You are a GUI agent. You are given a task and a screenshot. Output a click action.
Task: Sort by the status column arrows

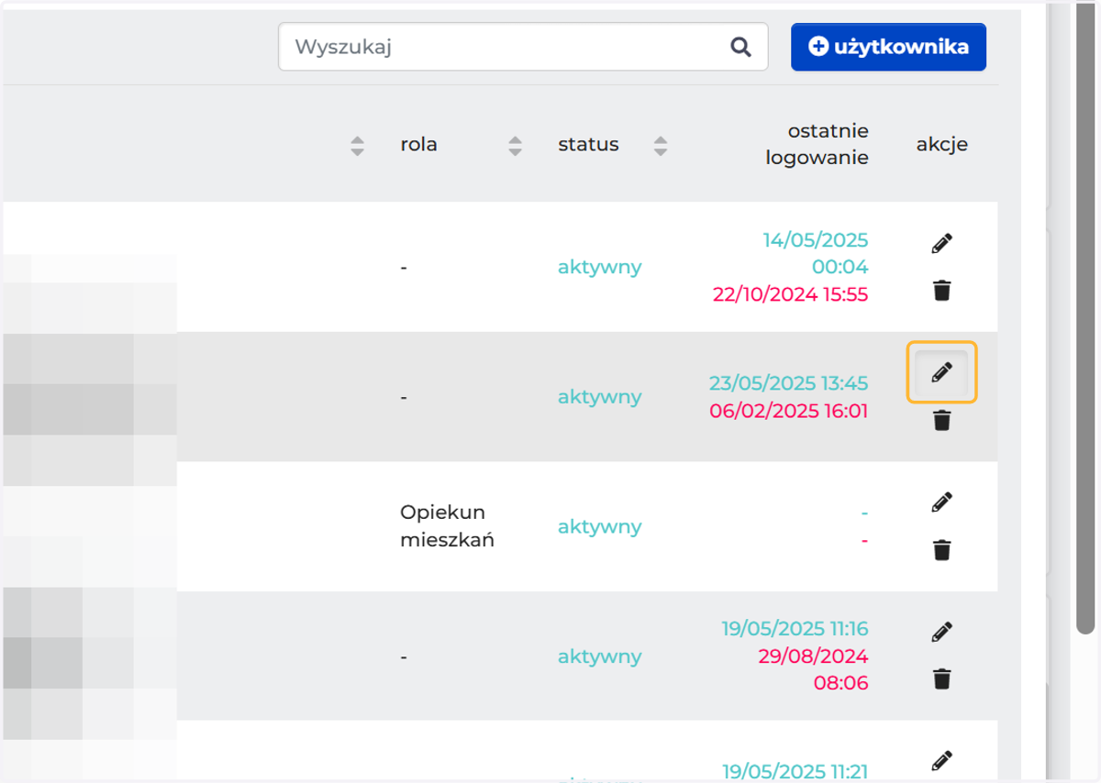click(661, 145)
